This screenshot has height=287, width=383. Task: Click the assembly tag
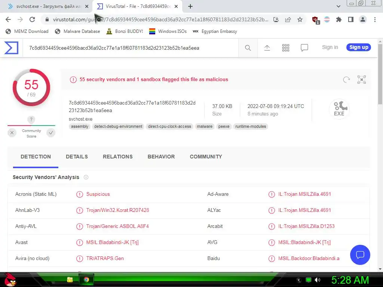click(x=80, y=126)
